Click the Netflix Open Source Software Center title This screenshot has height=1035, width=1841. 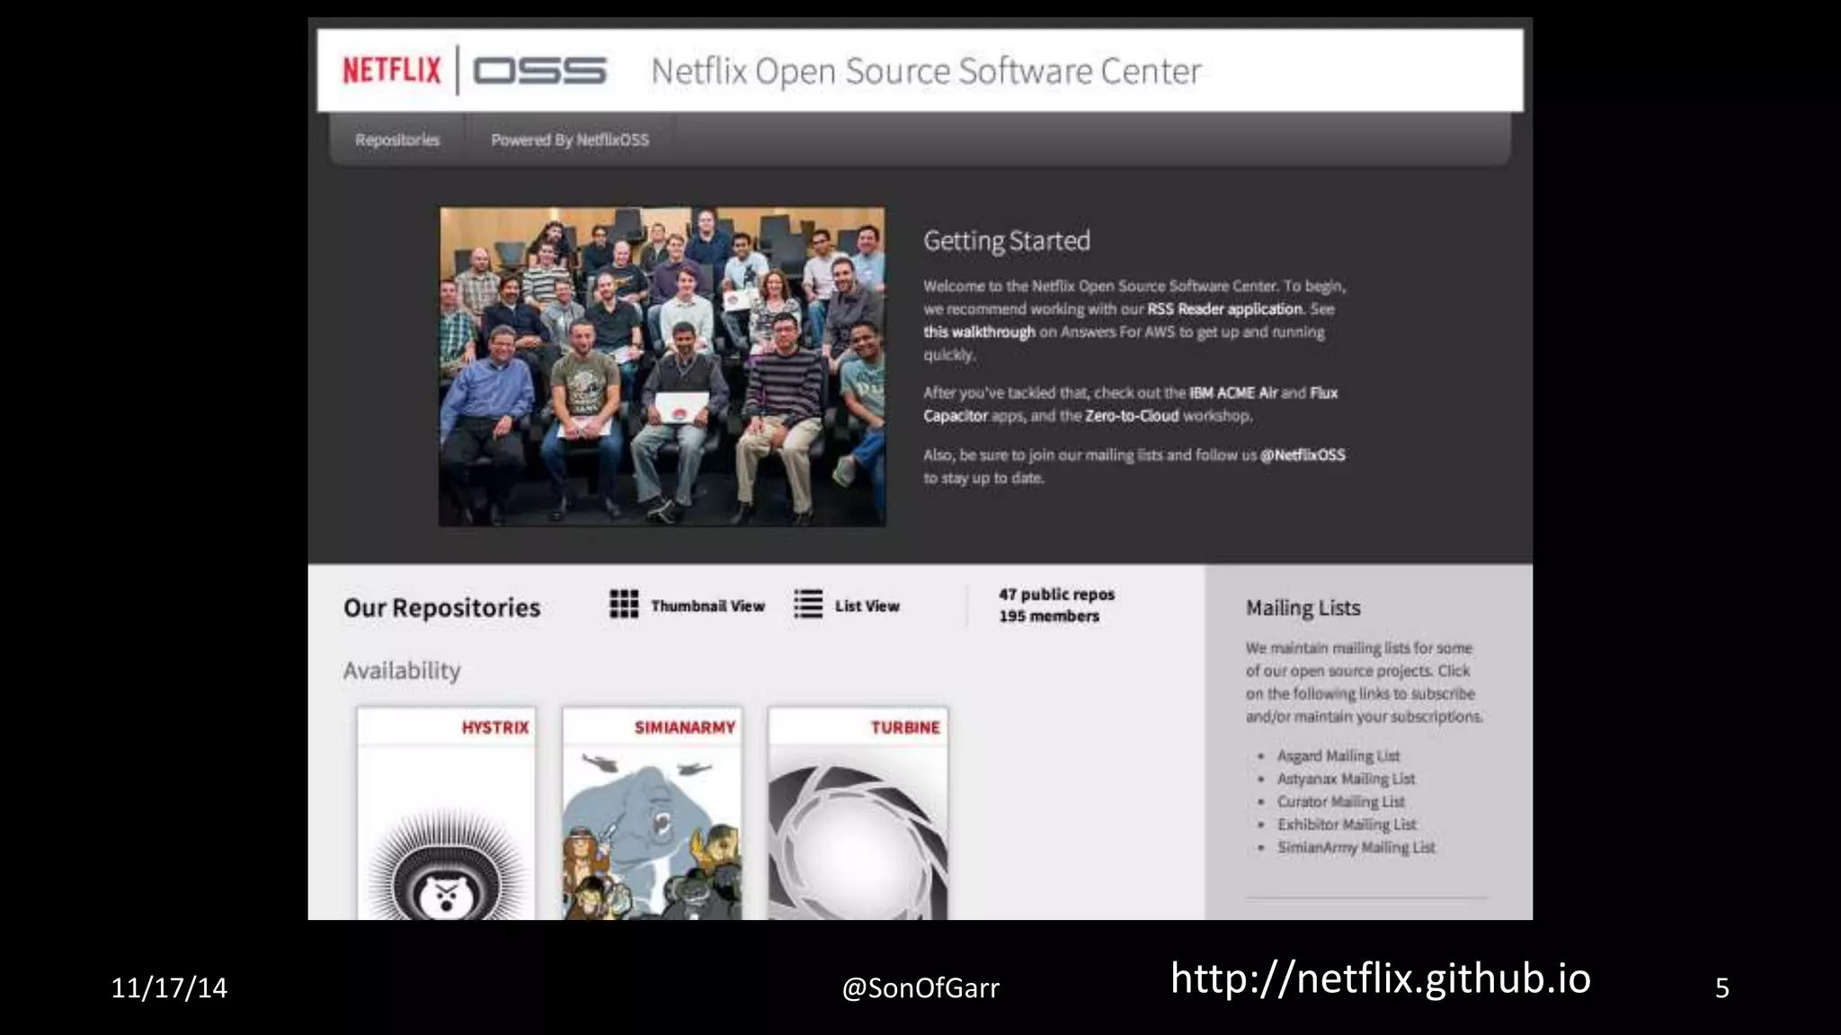[926, 71]
